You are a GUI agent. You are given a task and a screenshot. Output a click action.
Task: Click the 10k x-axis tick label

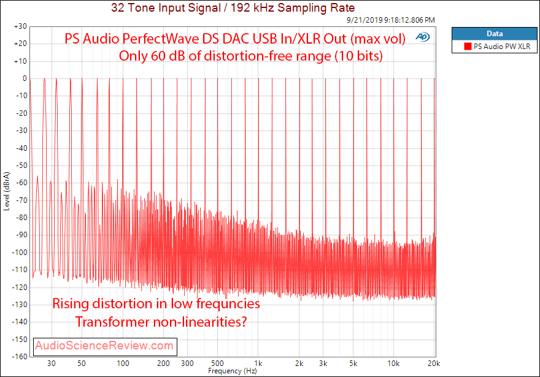point(393,364)
